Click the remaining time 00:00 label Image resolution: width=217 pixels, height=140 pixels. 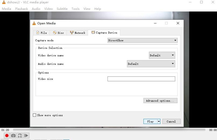pyautogui.click(x=213, y=130)
